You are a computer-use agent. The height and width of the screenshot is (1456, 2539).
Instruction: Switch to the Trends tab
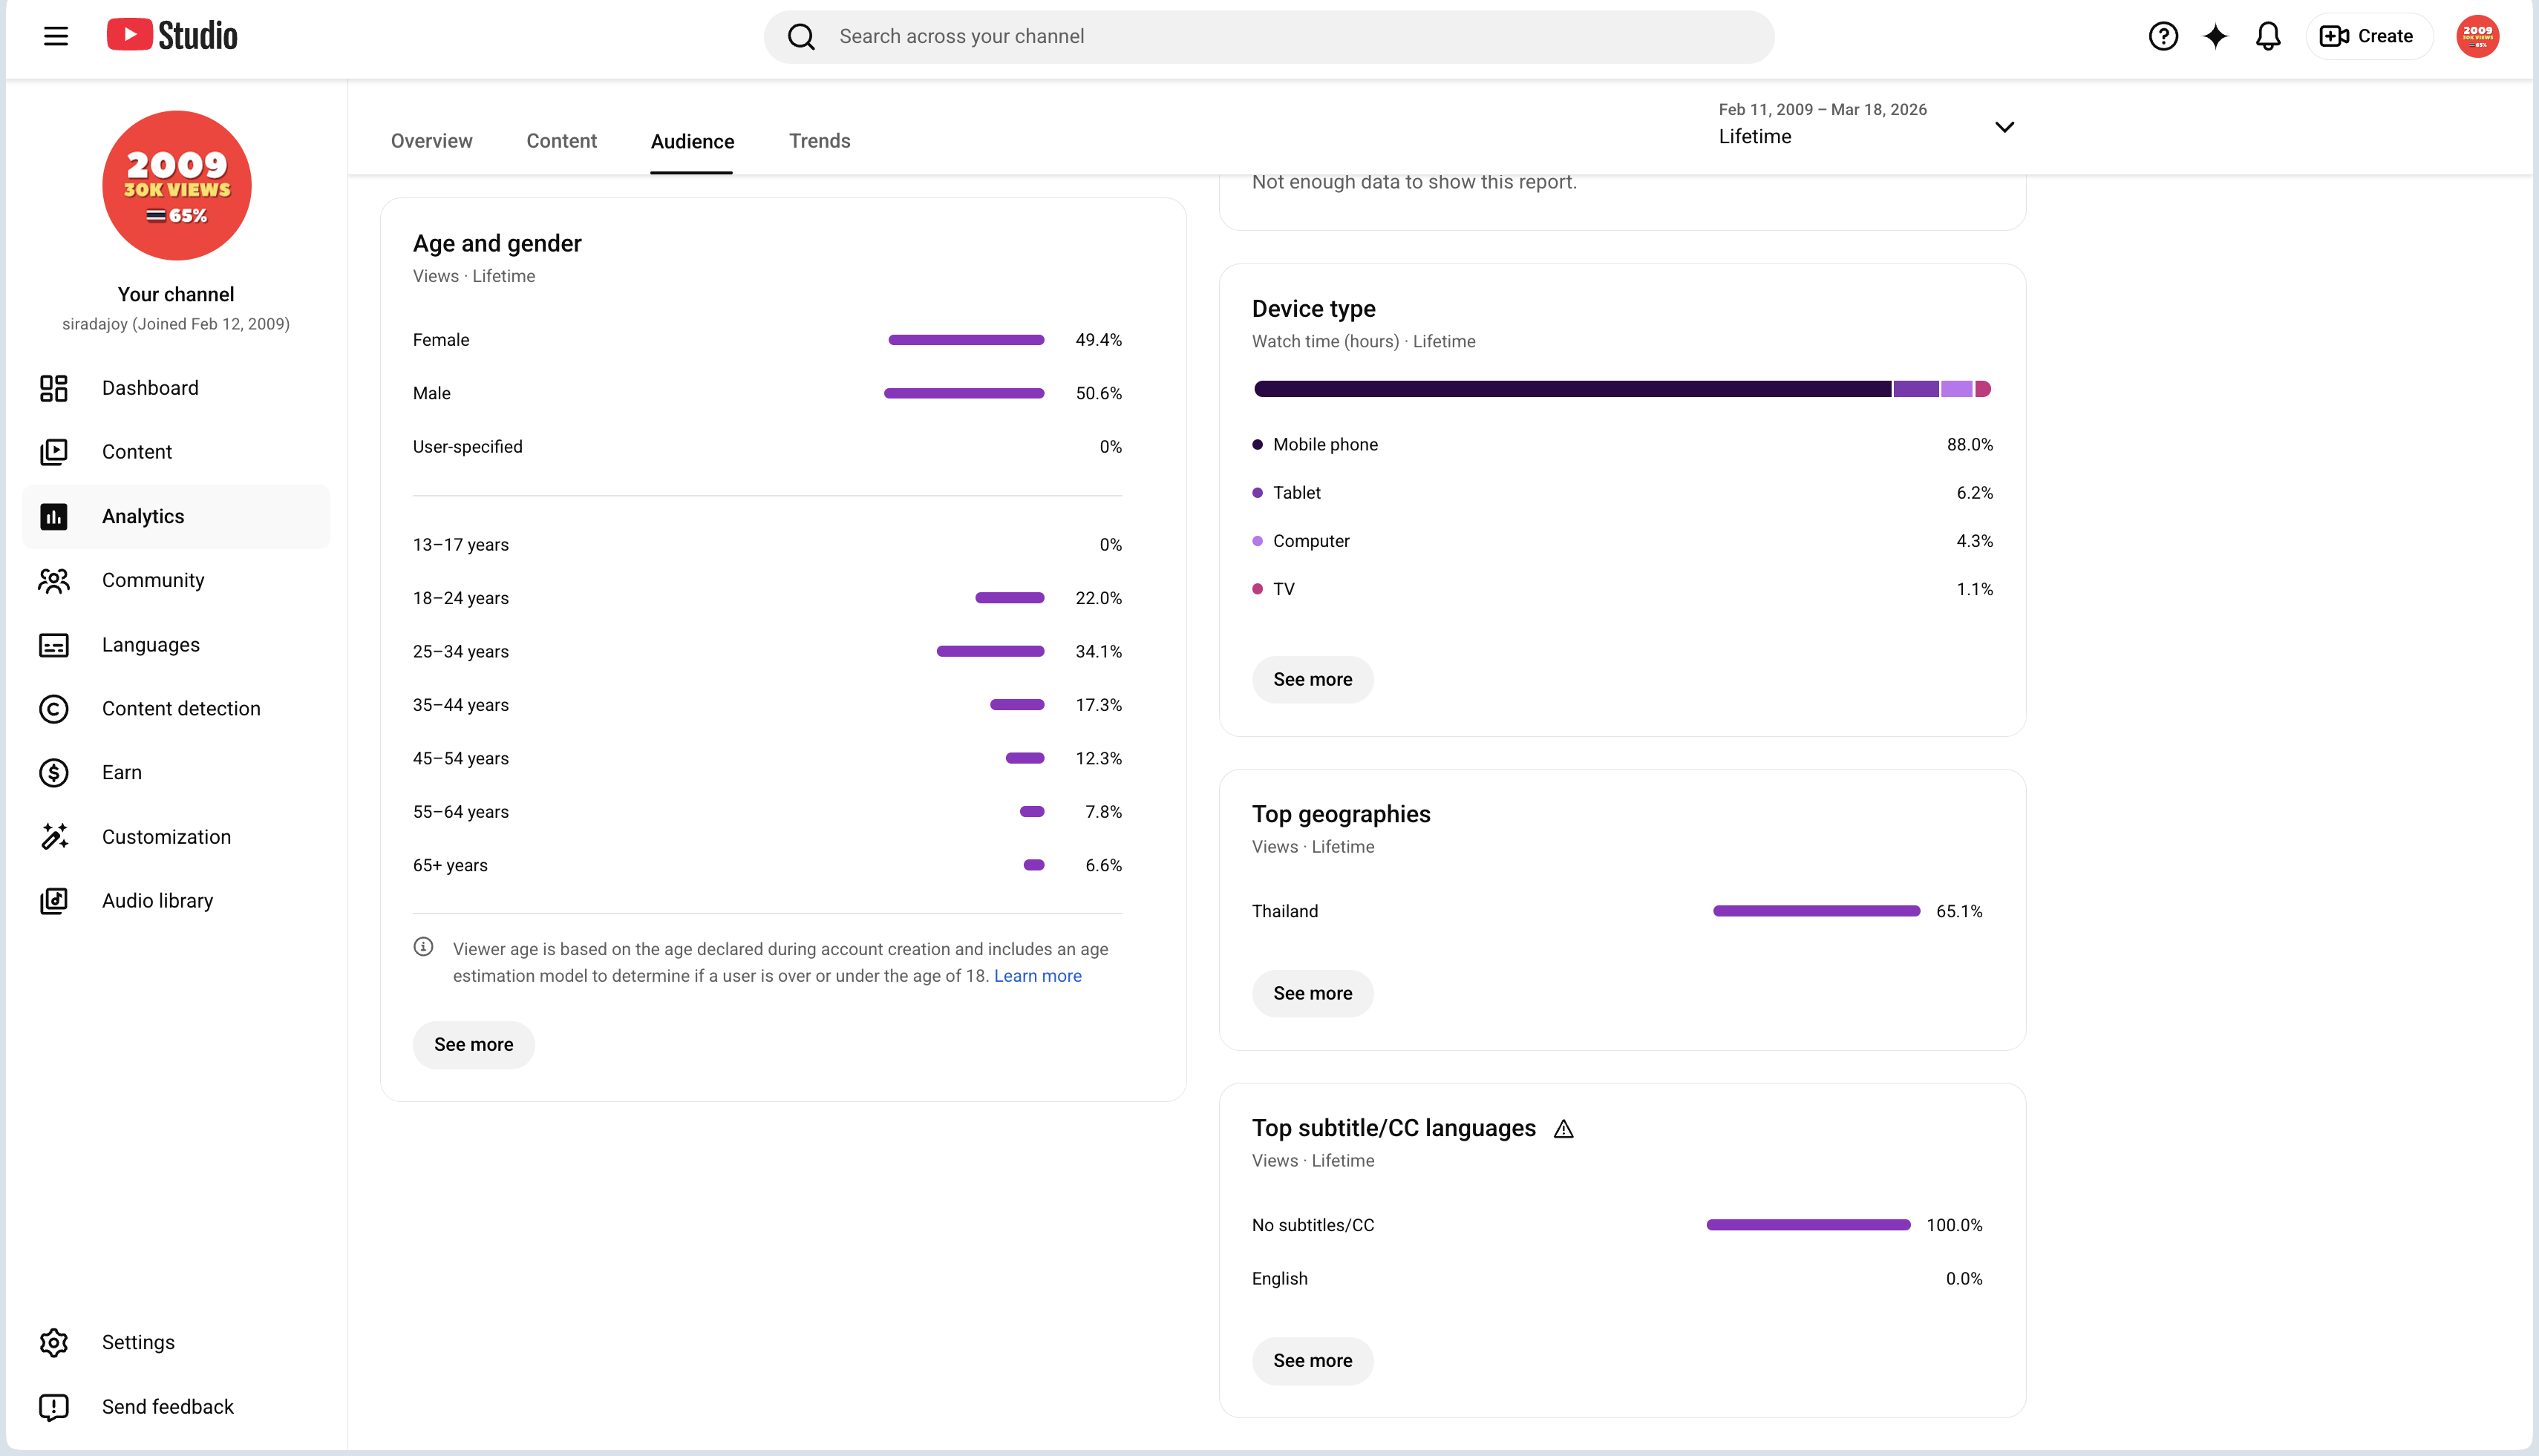[x=820, y=141]
